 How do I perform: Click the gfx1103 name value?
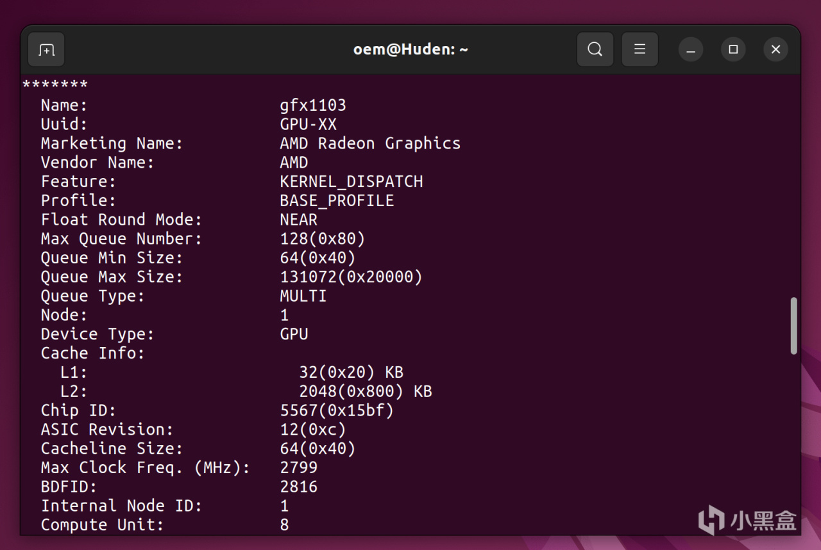tap(313, 105)
